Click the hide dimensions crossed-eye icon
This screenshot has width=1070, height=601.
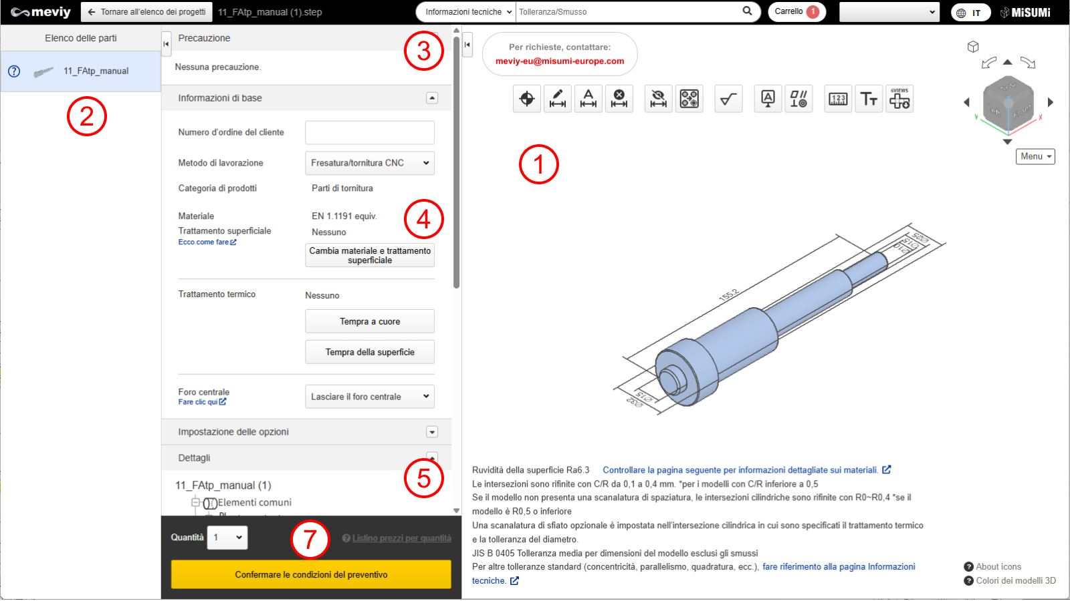[658, 99]
